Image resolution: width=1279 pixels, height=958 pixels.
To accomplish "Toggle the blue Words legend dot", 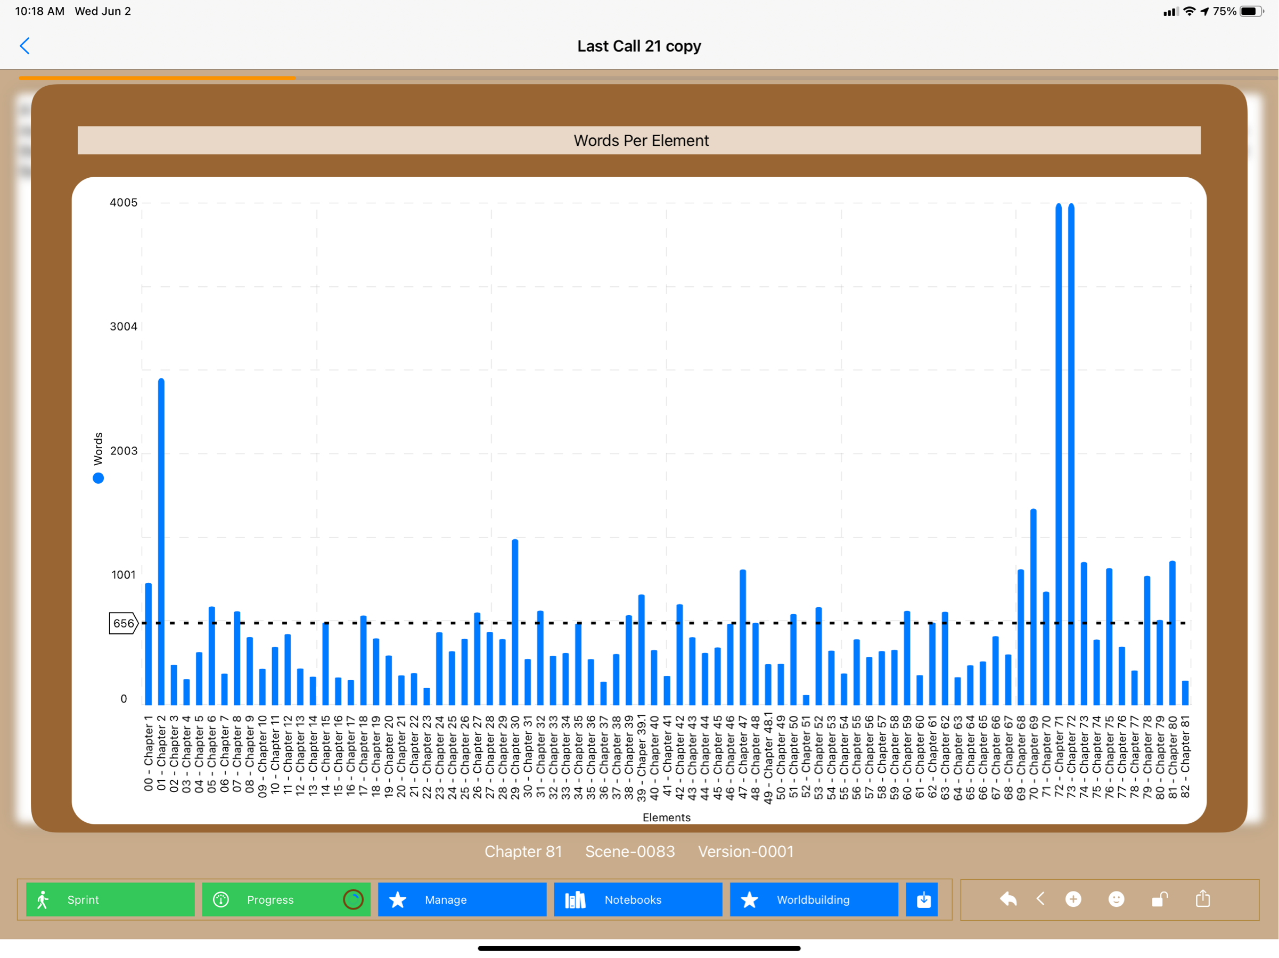I will tap(99, 478).
